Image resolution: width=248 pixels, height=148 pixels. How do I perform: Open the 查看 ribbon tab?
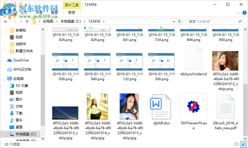[55, 12]
